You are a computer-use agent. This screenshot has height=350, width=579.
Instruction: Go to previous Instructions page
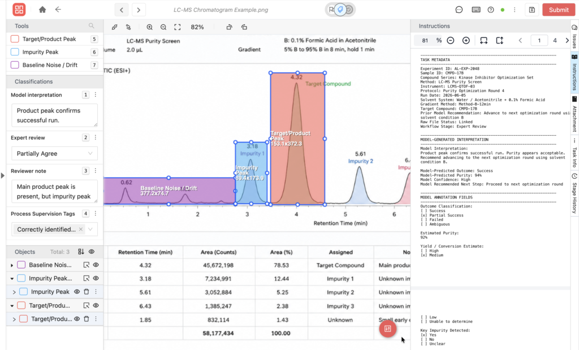click(520, 41)
